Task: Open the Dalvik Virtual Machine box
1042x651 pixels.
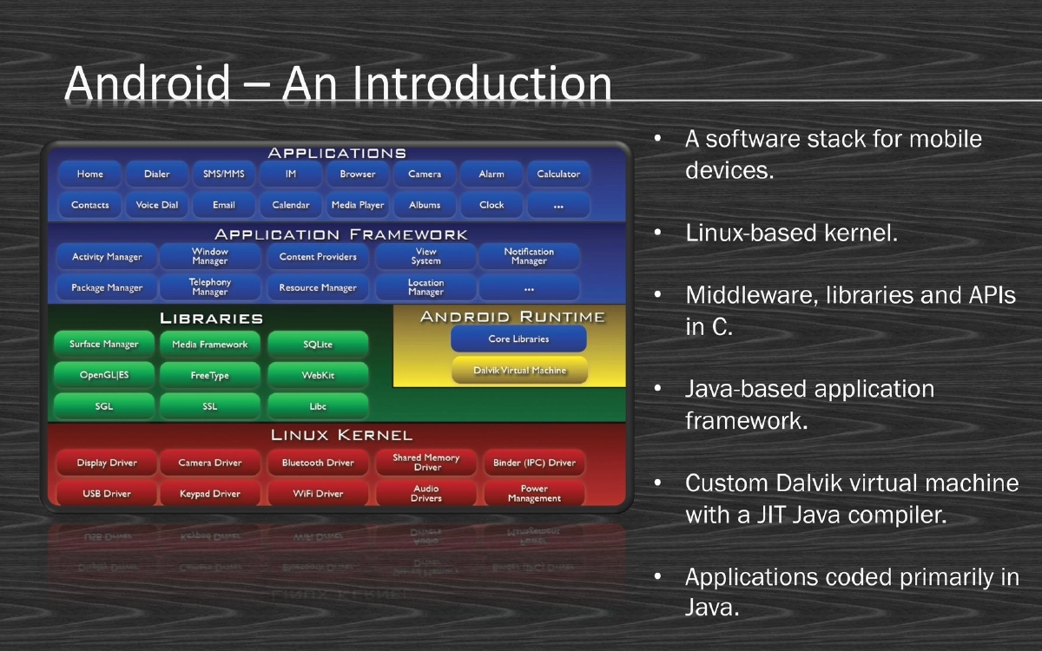Action: [519, 370]
